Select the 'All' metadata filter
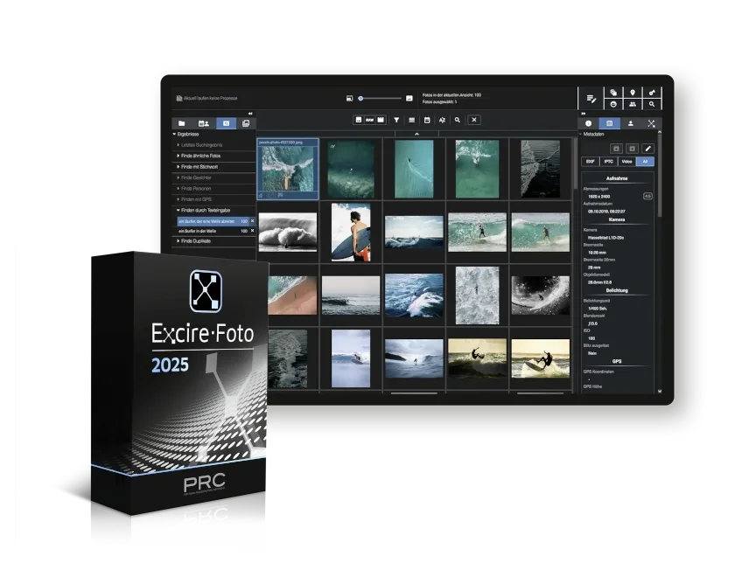This screenshot has height=577, width=756. [645, 162]
